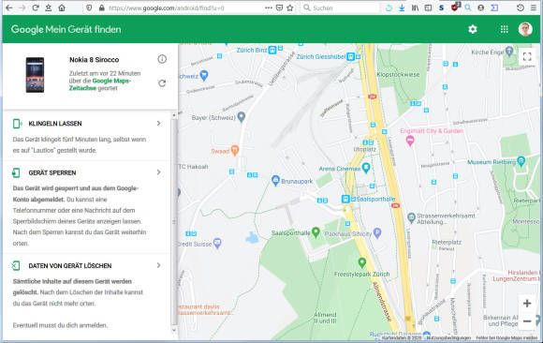
Task: Open the settings gear in the green header
Action: 473,29
